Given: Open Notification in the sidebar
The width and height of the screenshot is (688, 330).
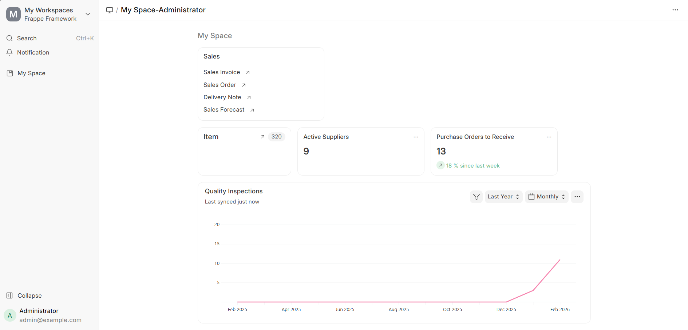Looking at the screenshot, I should tap(33, 52).
